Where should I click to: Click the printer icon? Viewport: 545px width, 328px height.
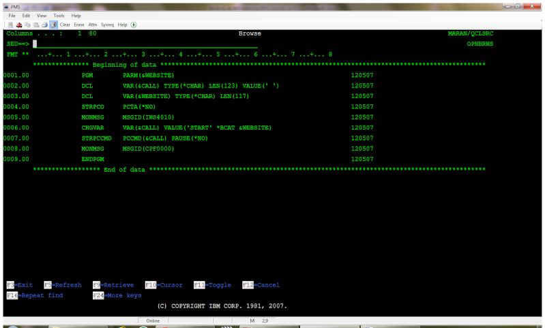point(44,25)
